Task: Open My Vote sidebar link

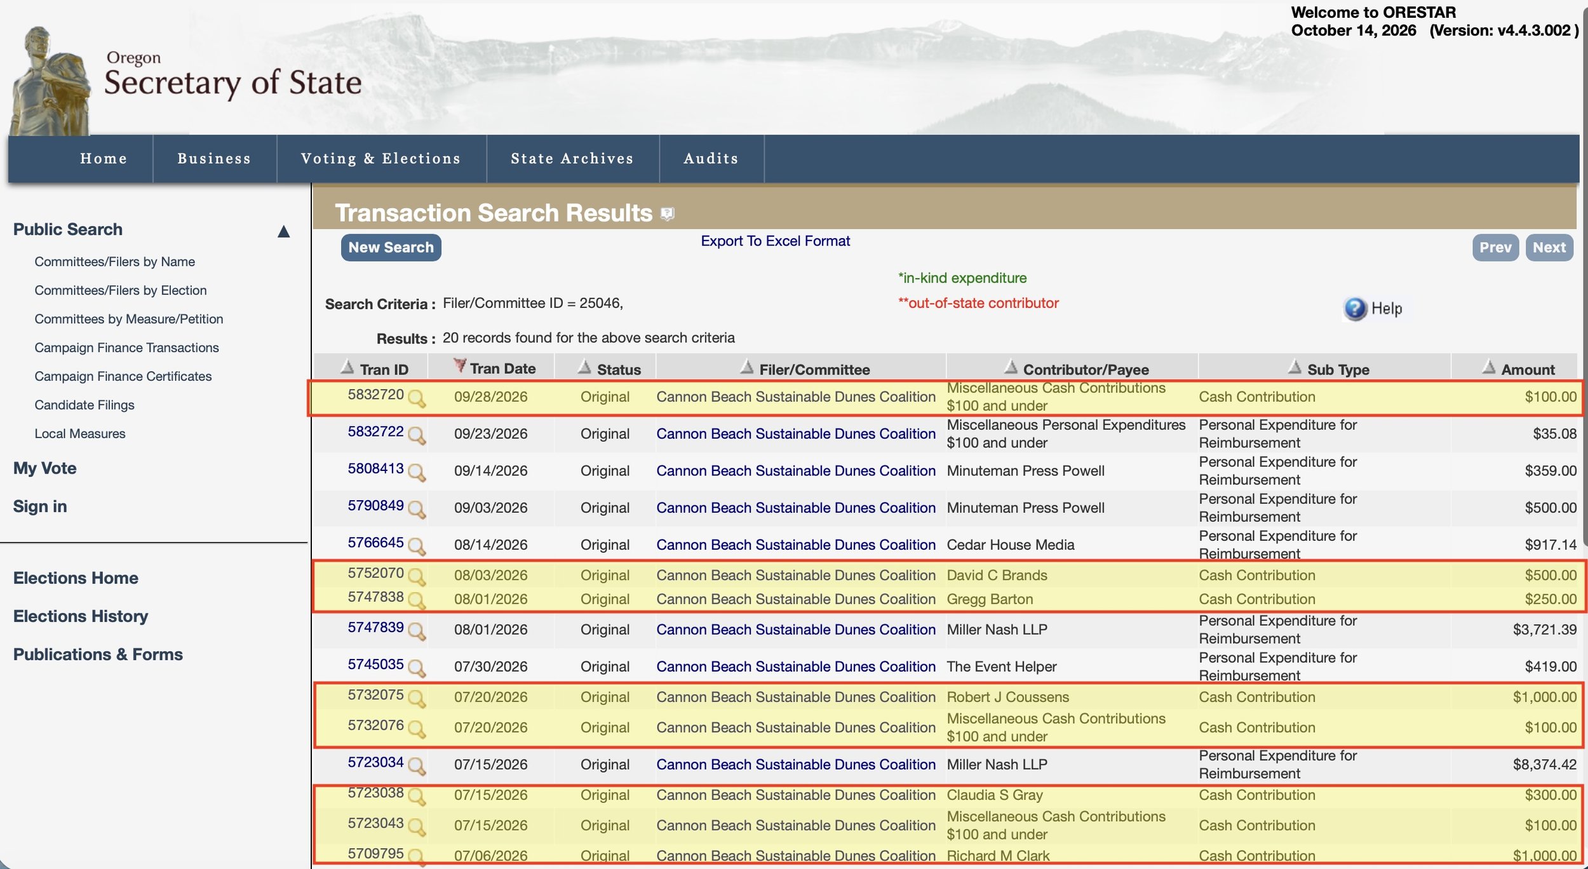Action: click(44, 468)
